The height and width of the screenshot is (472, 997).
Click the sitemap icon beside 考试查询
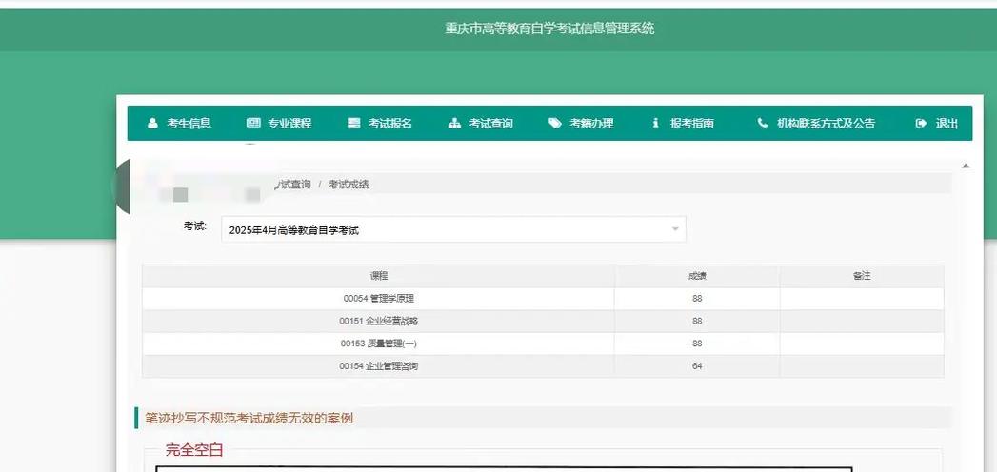tap(454, 124)
